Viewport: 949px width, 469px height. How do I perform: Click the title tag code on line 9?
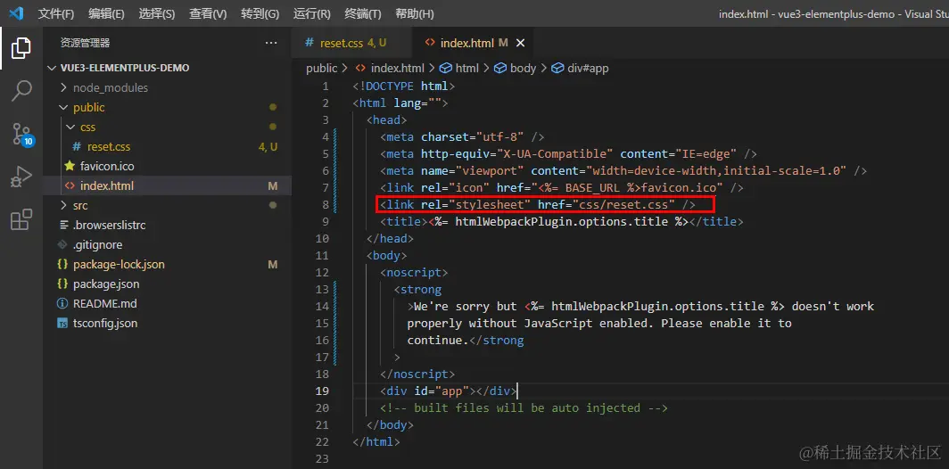(561, 221)
